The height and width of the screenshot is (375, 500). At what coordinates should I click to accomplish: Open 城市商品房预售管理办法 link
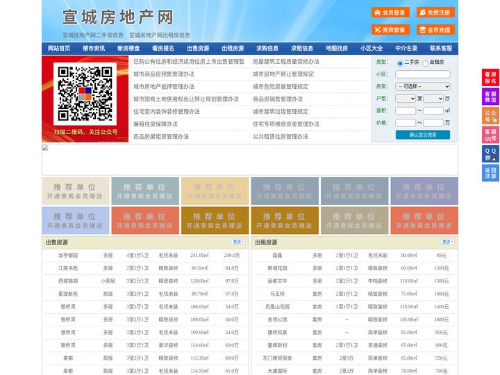164,74
